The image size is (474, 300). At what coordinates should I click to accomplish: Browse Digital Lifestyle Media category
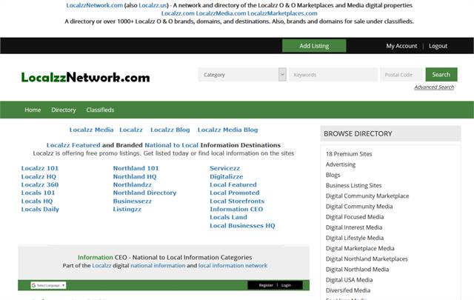[x=355, y=238]
